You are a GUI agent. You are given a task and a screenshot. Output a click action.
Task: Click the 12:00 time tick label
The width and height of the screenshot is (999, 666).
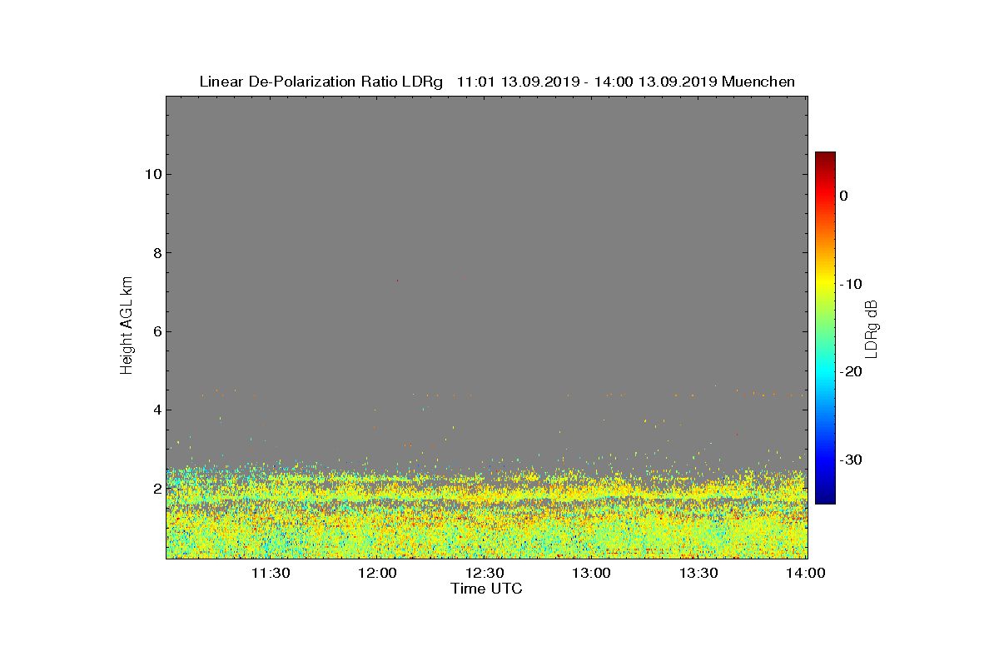pos(378,573)
